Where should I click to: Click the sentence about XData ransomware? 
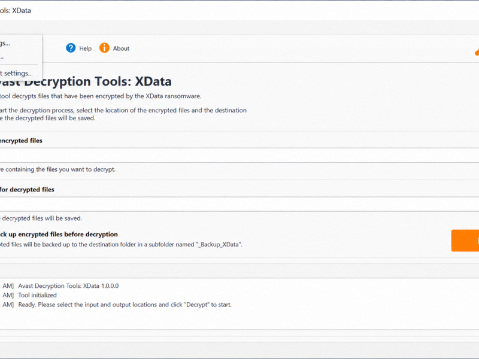pyautogui.click(x=101, y=96)
